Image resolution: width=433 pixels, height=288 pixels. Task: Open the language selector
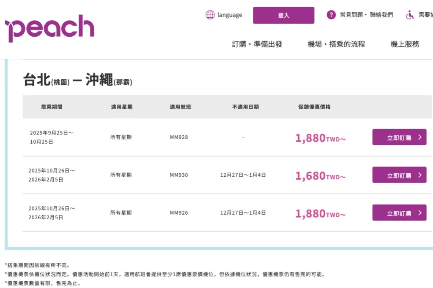click(224, 15)
